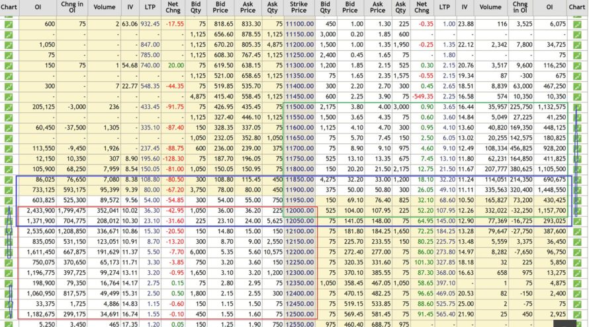This screenshot has height=327, width=589.
Task: Select call OI value 2,433,900
Action: click(41, 211)
